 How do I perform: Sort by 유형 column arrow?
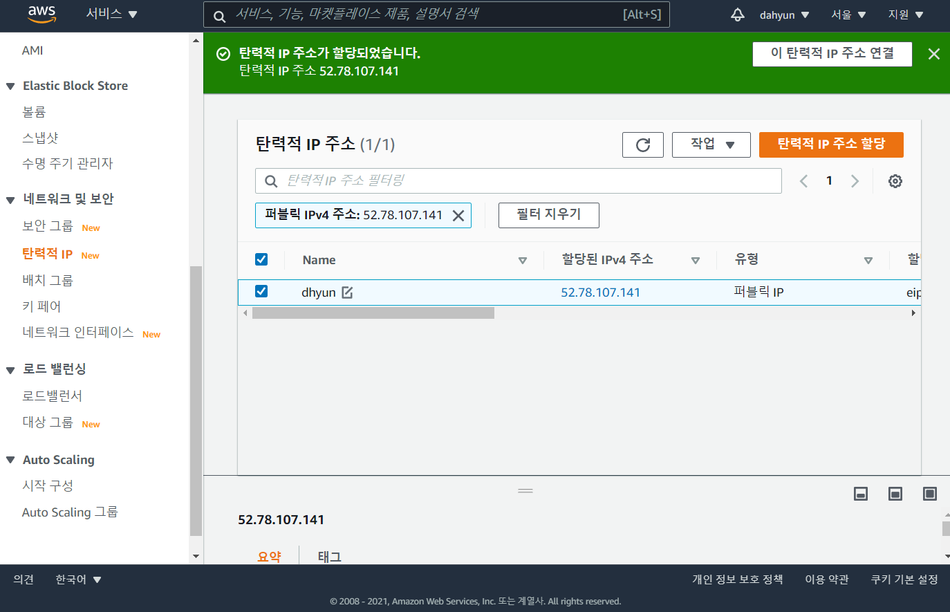pyautogui.click(x=868, y=261)
